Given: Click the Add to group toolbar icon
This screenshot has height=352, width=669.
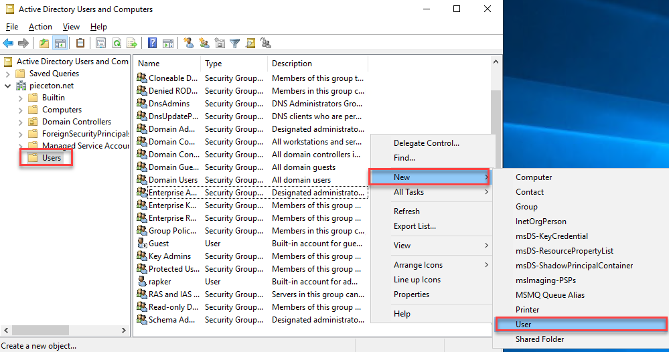Looking at the screenshot, I should point(266,43).
